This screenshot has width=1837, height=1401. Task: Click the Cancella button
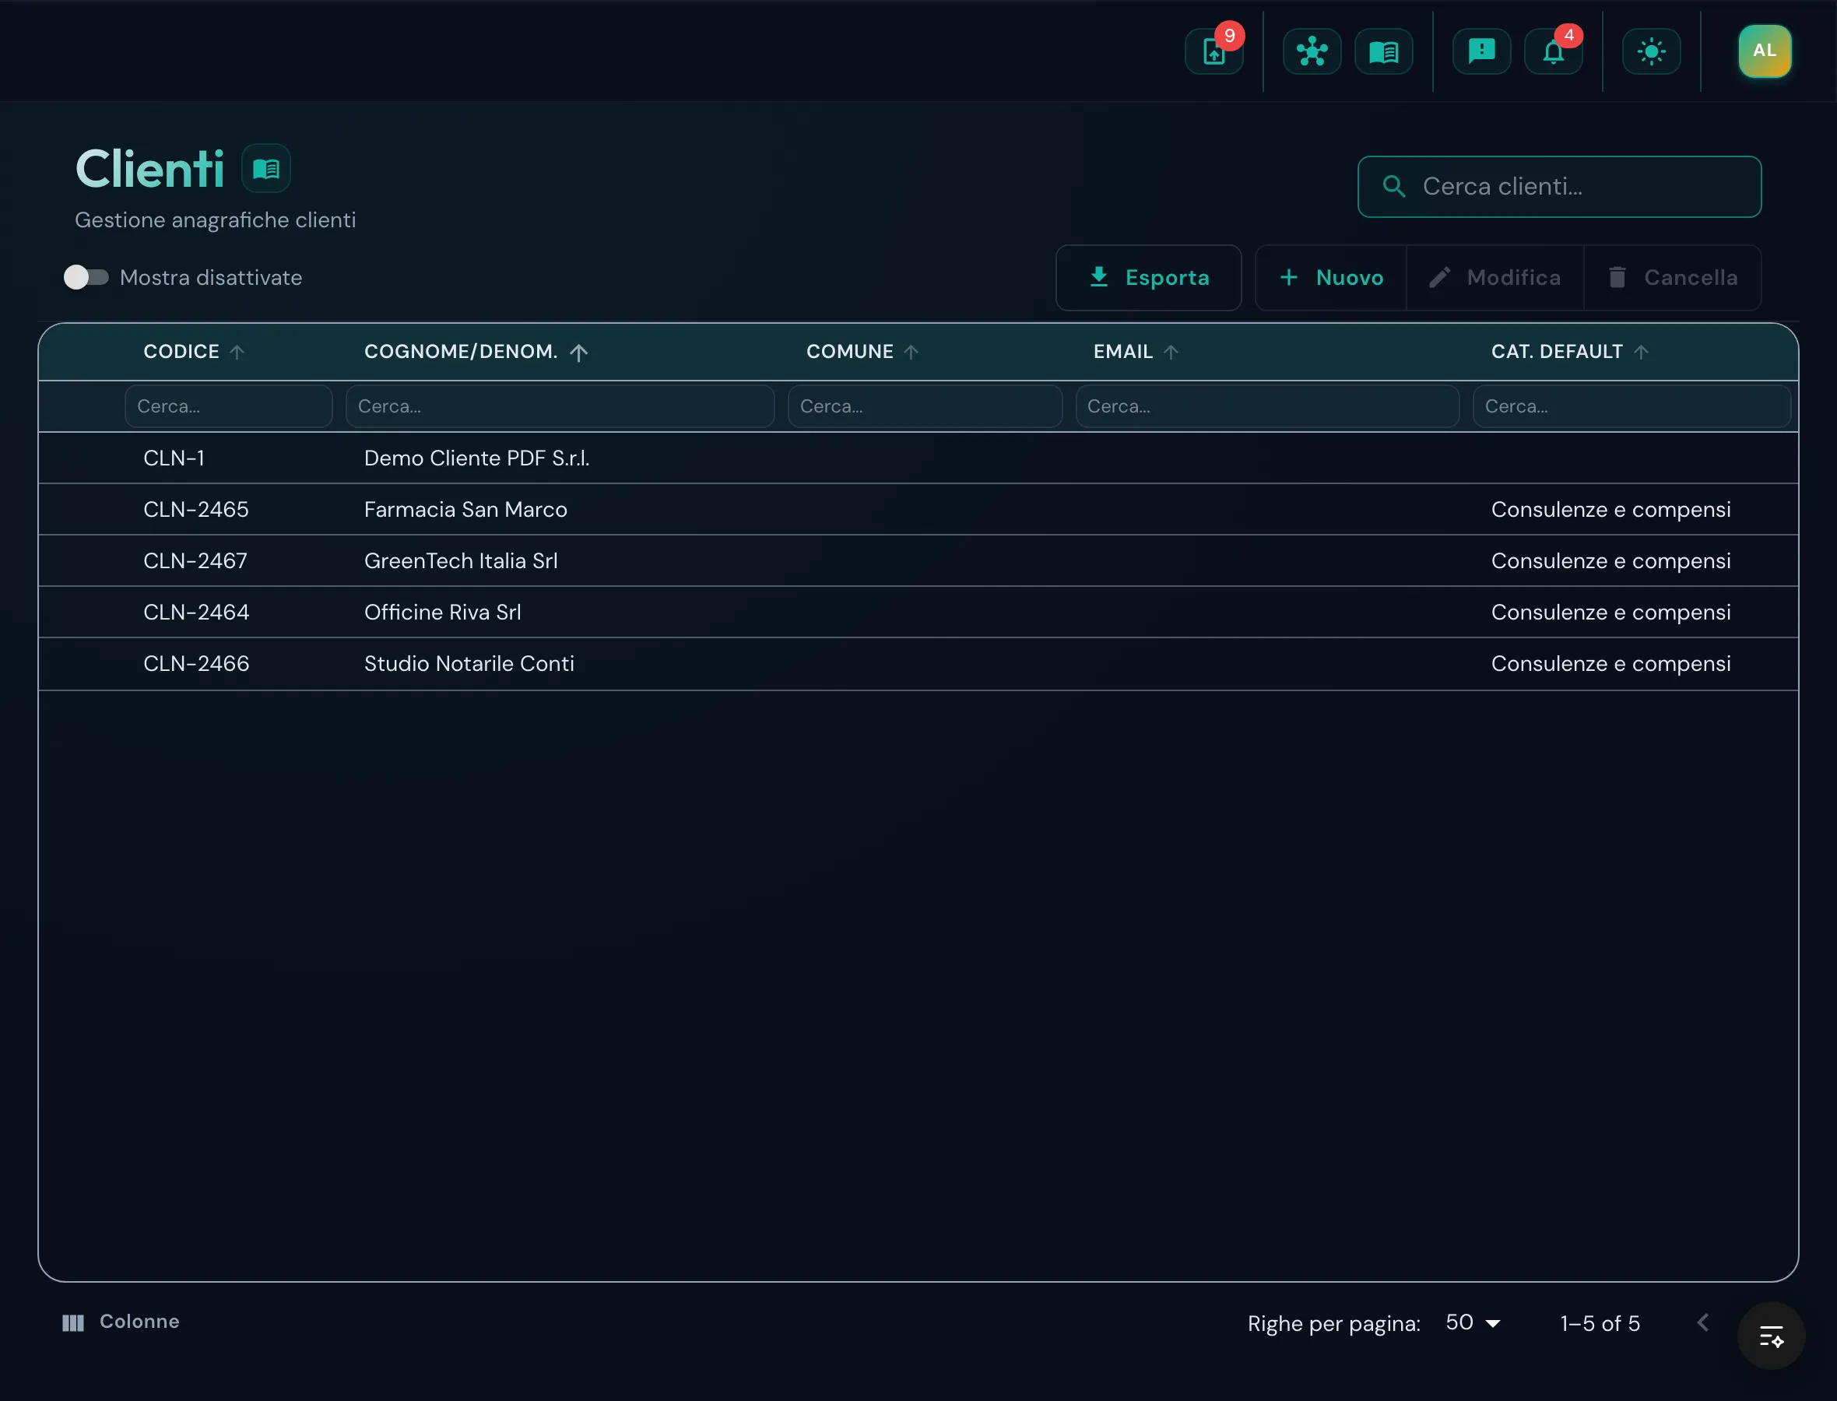(x=1672, y=278)
